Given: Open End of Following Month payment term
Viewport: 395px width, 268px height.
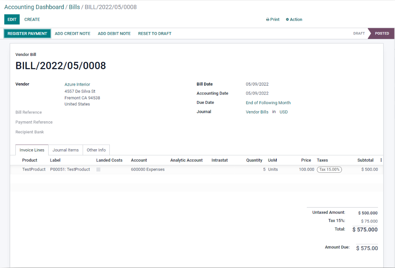Looking at the screenshot, I should 268,103.
